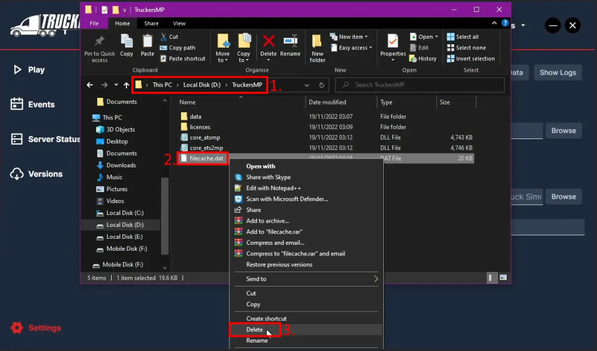Click the Show Logs button
This screenshot has width=597, height=351.
558,73
